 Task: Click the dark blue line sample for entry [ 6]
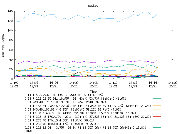pyautogui.click(x=157, y=113)
